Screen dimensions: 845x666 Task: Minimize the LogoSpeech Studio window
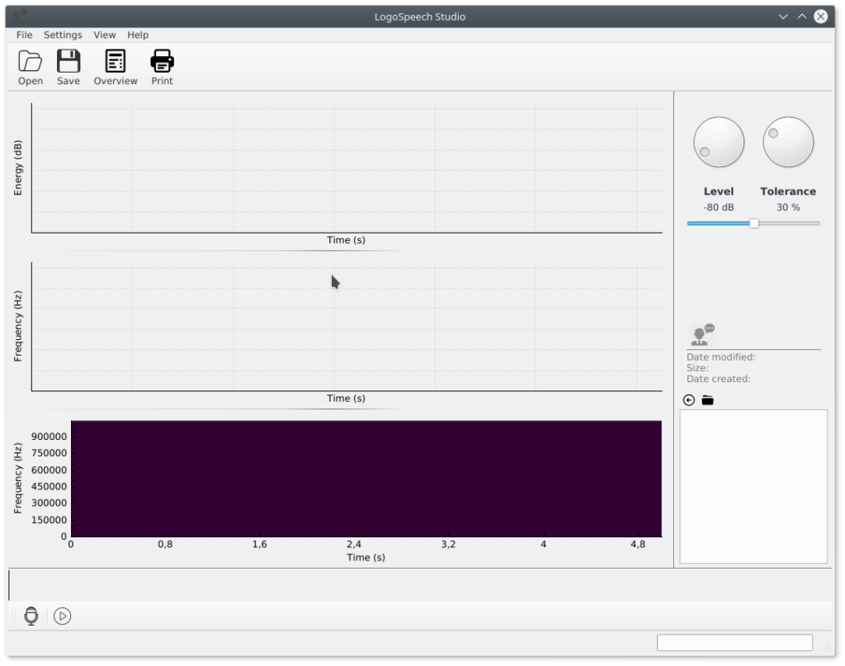(x=783, y=17)
